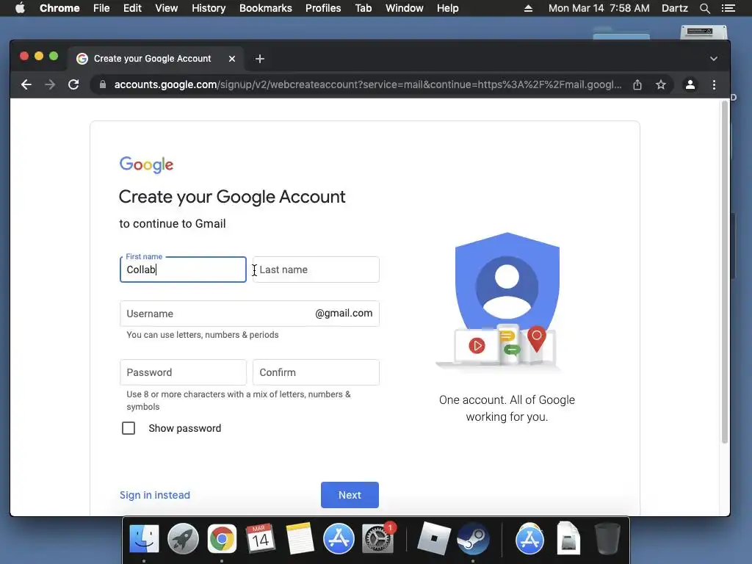Open App Store icon beside Notes
This screenshot has height=564, width=752.
tap(339, 538)
